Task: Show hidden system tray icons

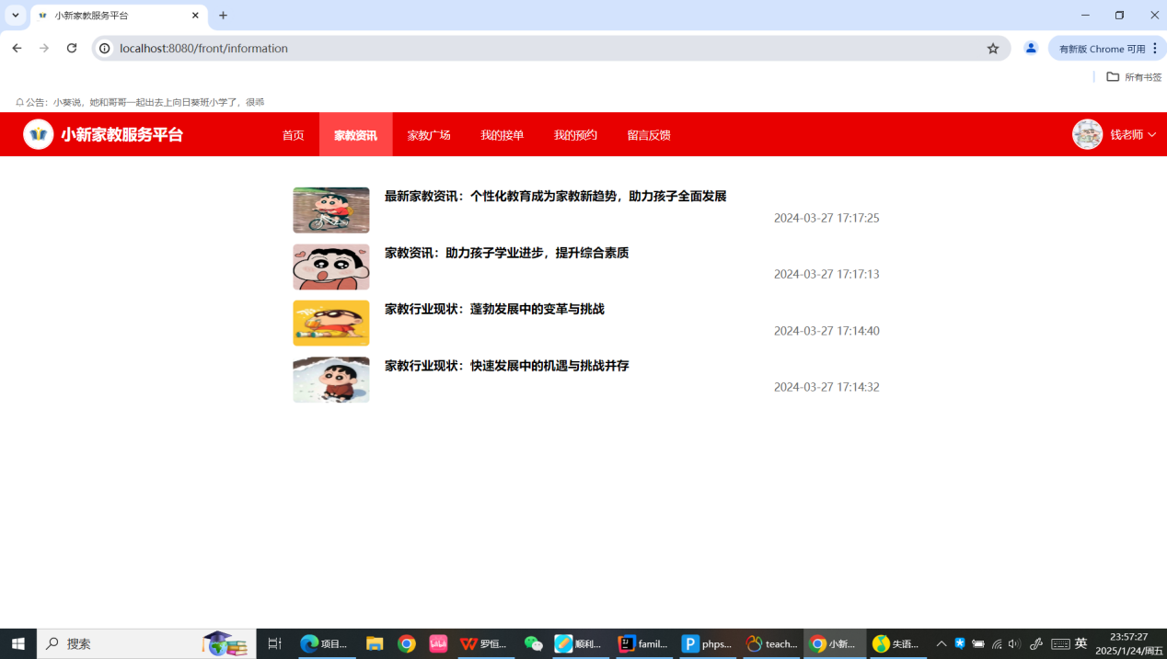Action: coord(942,644)
